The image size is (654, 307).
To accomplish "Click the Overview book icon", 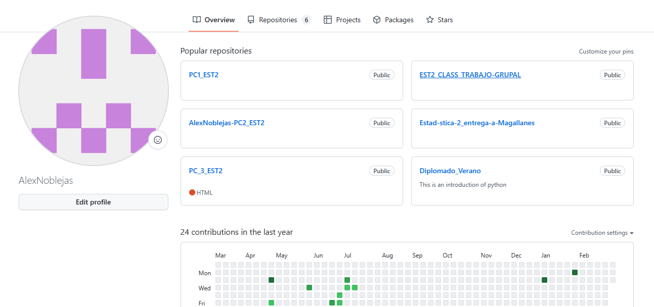I will [197, 20].
